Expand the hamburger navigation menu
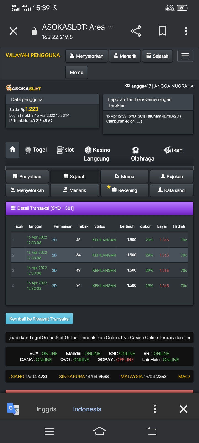This screenshot has width=199, height=443. [x=185, y=56]
